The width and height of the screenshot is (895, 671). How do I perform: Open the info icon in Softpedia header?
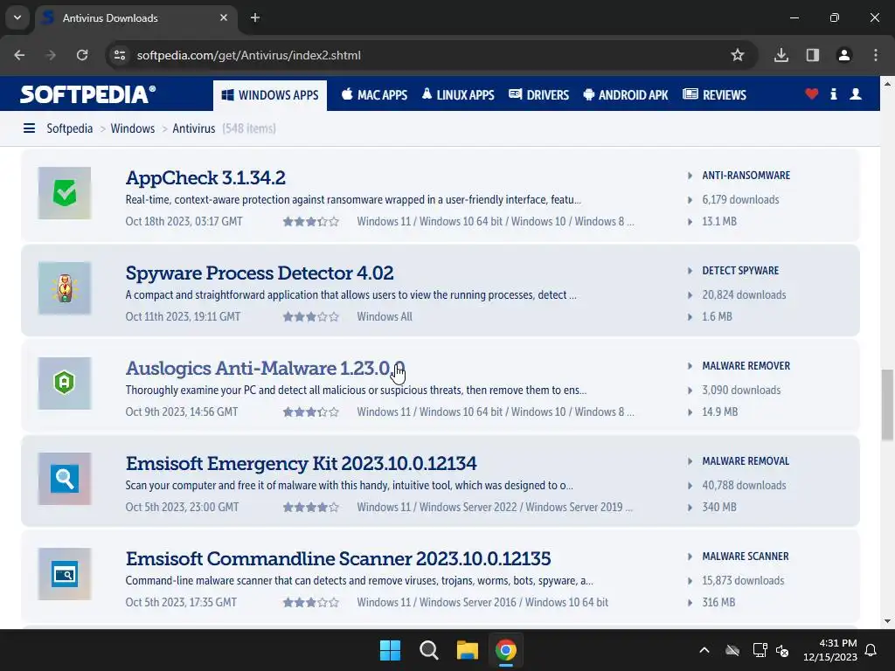point(833,94)
